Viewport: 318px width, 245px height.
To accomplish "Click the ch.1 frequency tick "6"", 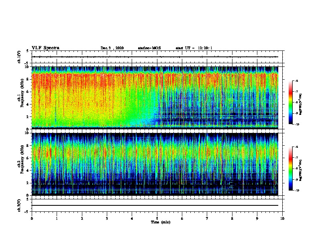I will [28, 92].
